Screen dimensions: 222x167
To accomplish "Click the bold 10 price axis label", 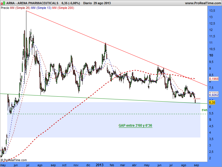I will pos(211,55).
